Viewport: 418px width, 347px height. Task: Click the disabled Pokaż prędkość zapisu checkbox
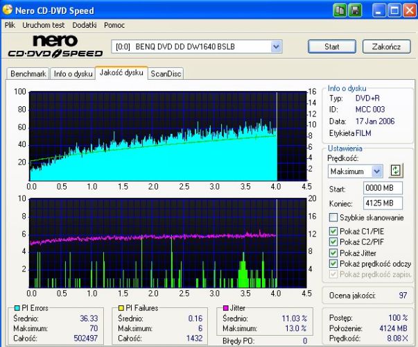(333, 274)
